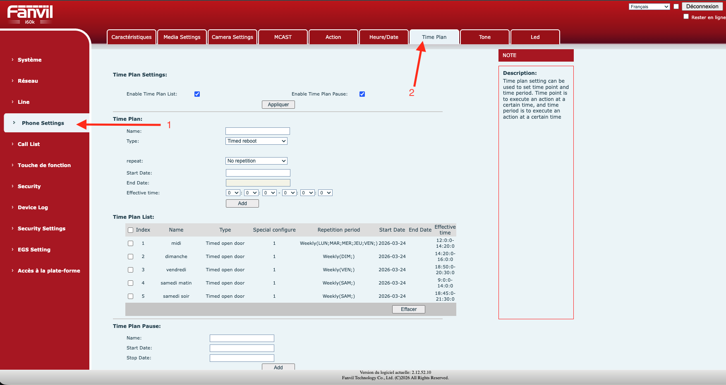Open the Camera Settings tab
Viewport: 726px width, 385px height.
coord(232,37)
